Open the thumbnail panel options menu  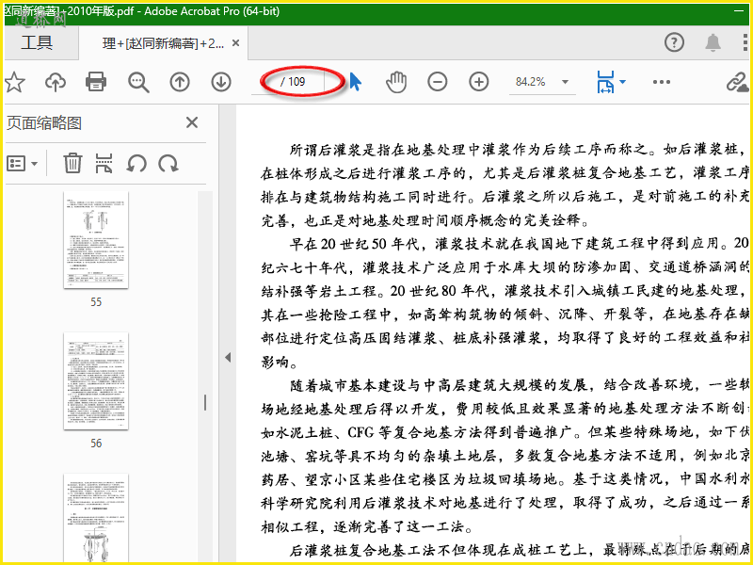pyautogui.click(x=22, y=163)
